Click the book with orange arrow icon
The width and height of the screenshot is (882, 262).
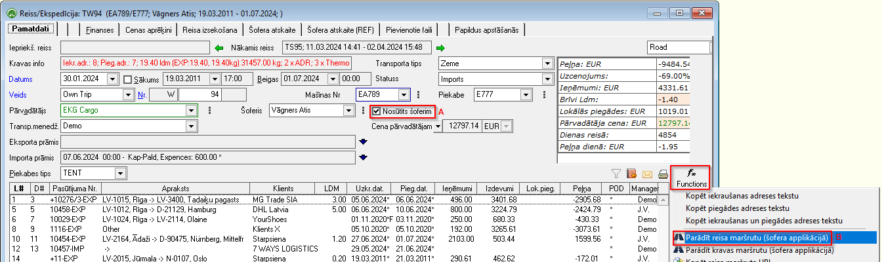coord(632,174)
